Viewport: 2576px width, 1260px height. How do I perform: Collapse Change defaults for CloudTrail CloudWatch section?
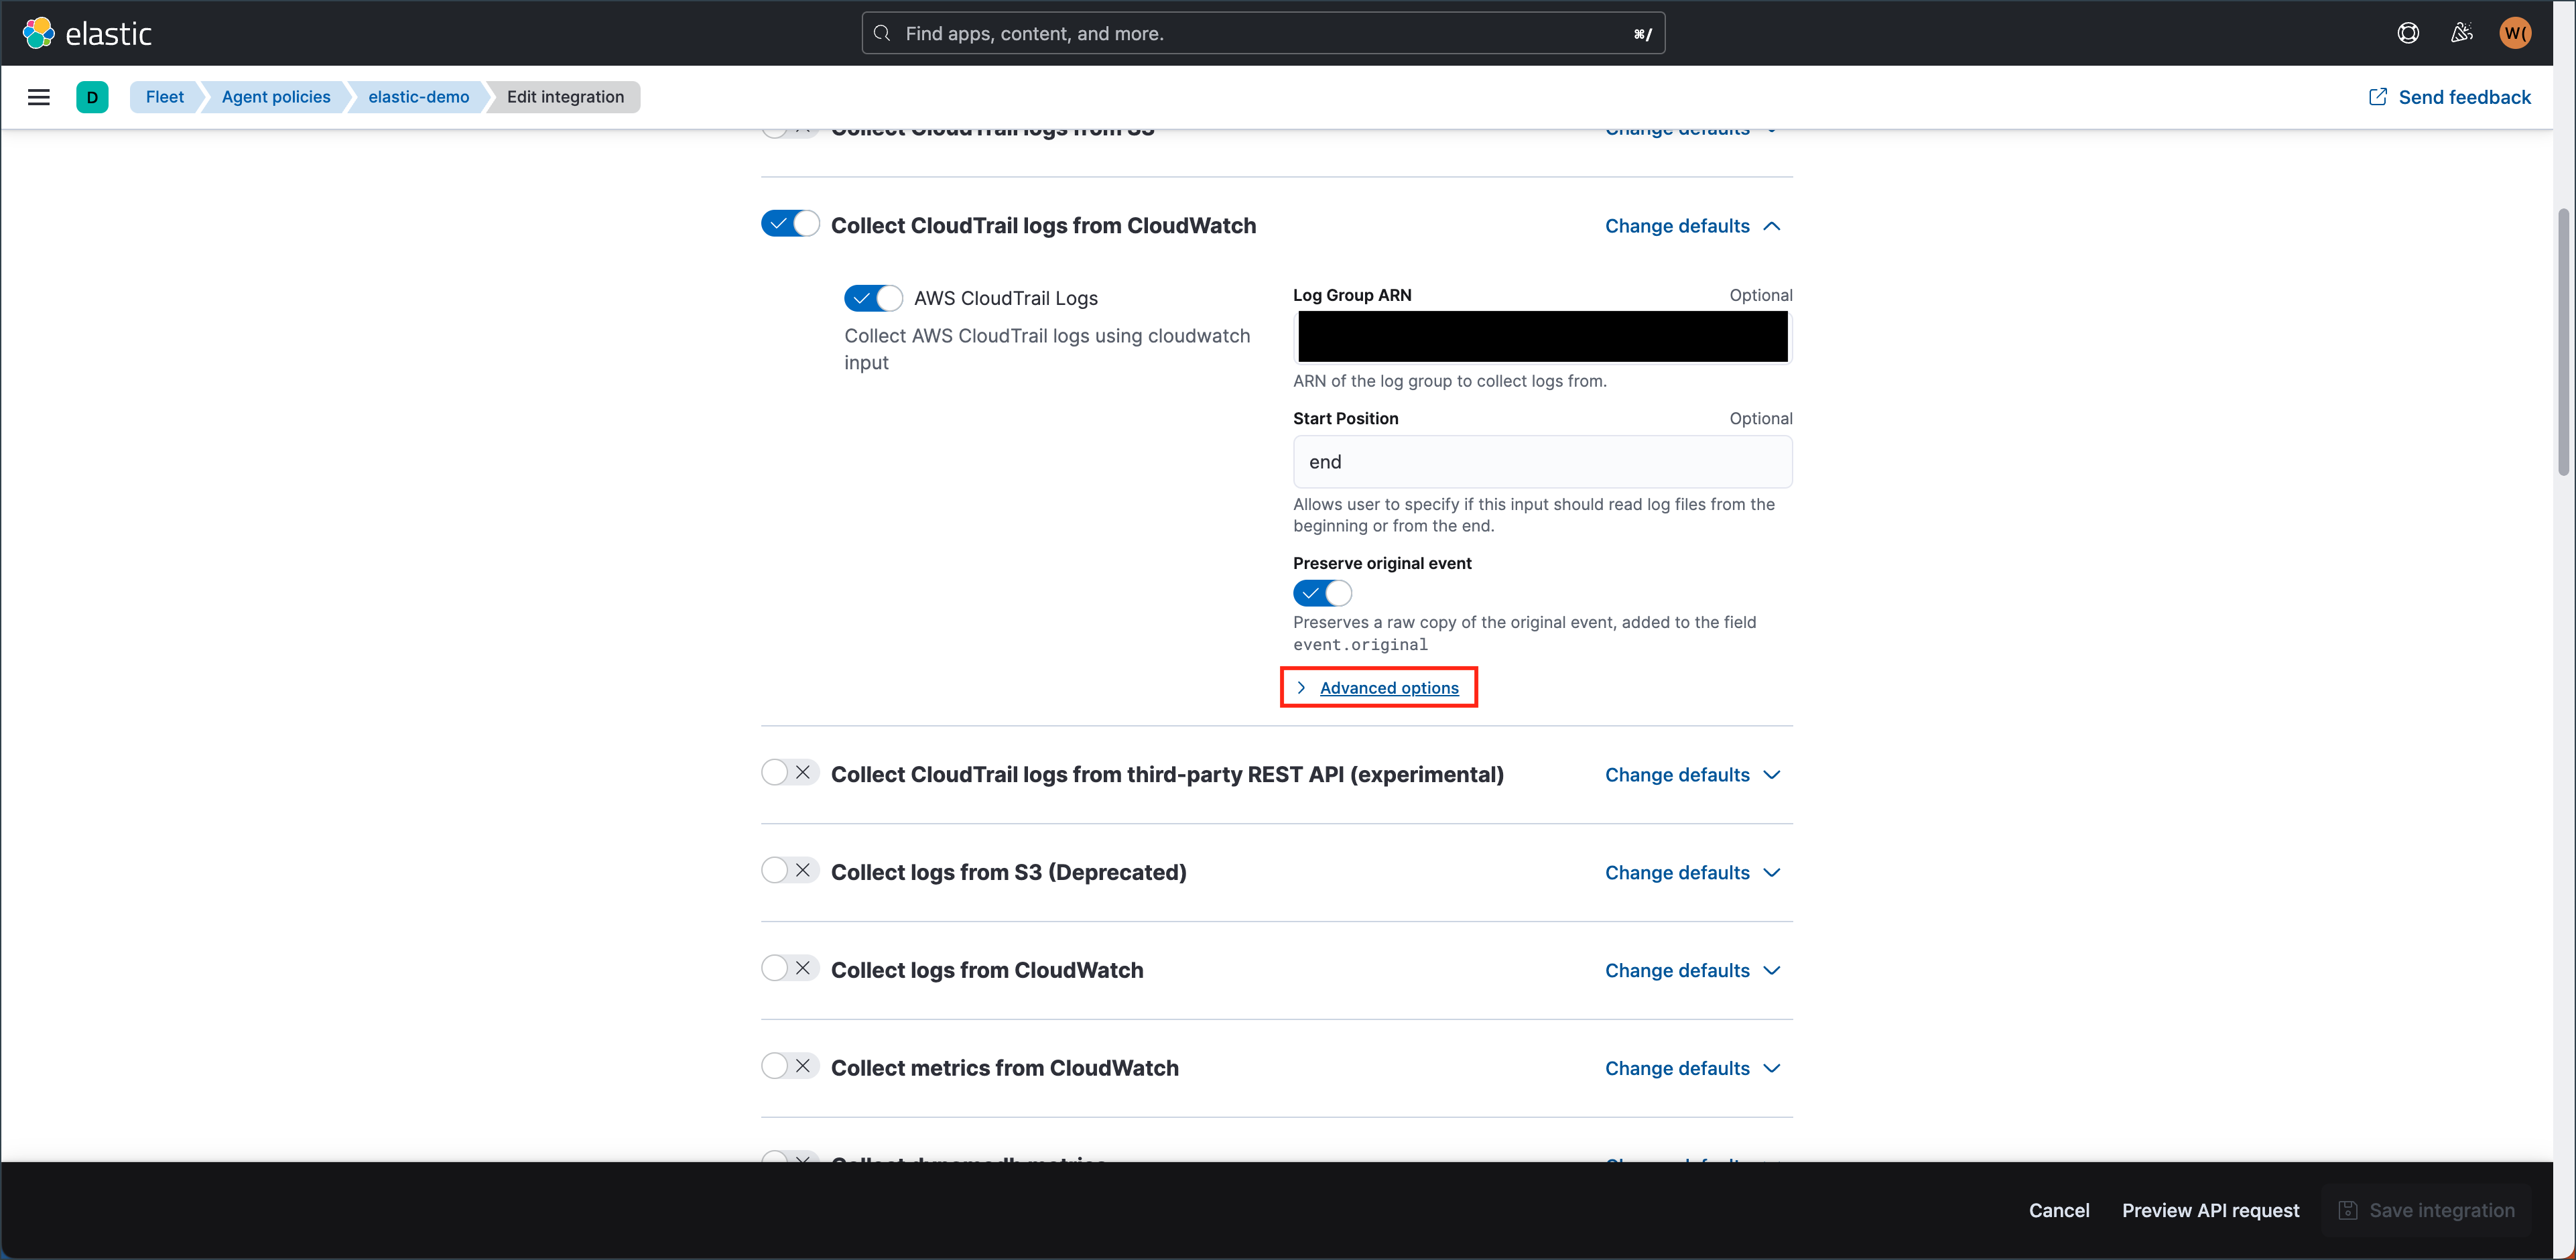(x=1692, y=226)
